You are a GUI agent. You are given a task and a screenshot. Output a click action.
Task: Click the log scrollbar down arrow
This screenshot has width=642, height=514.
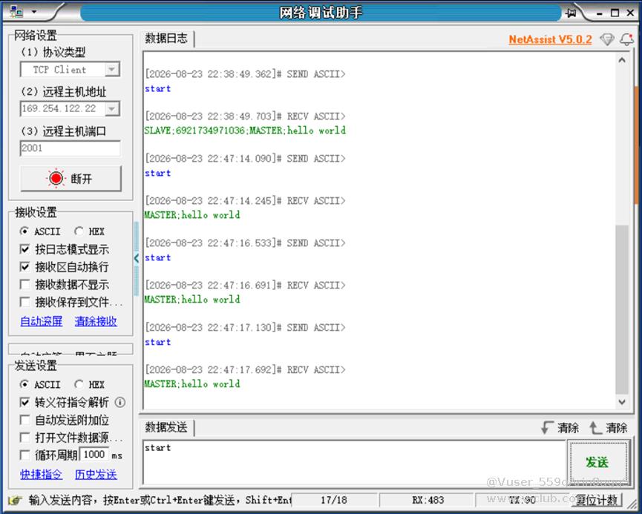[622, 402]
